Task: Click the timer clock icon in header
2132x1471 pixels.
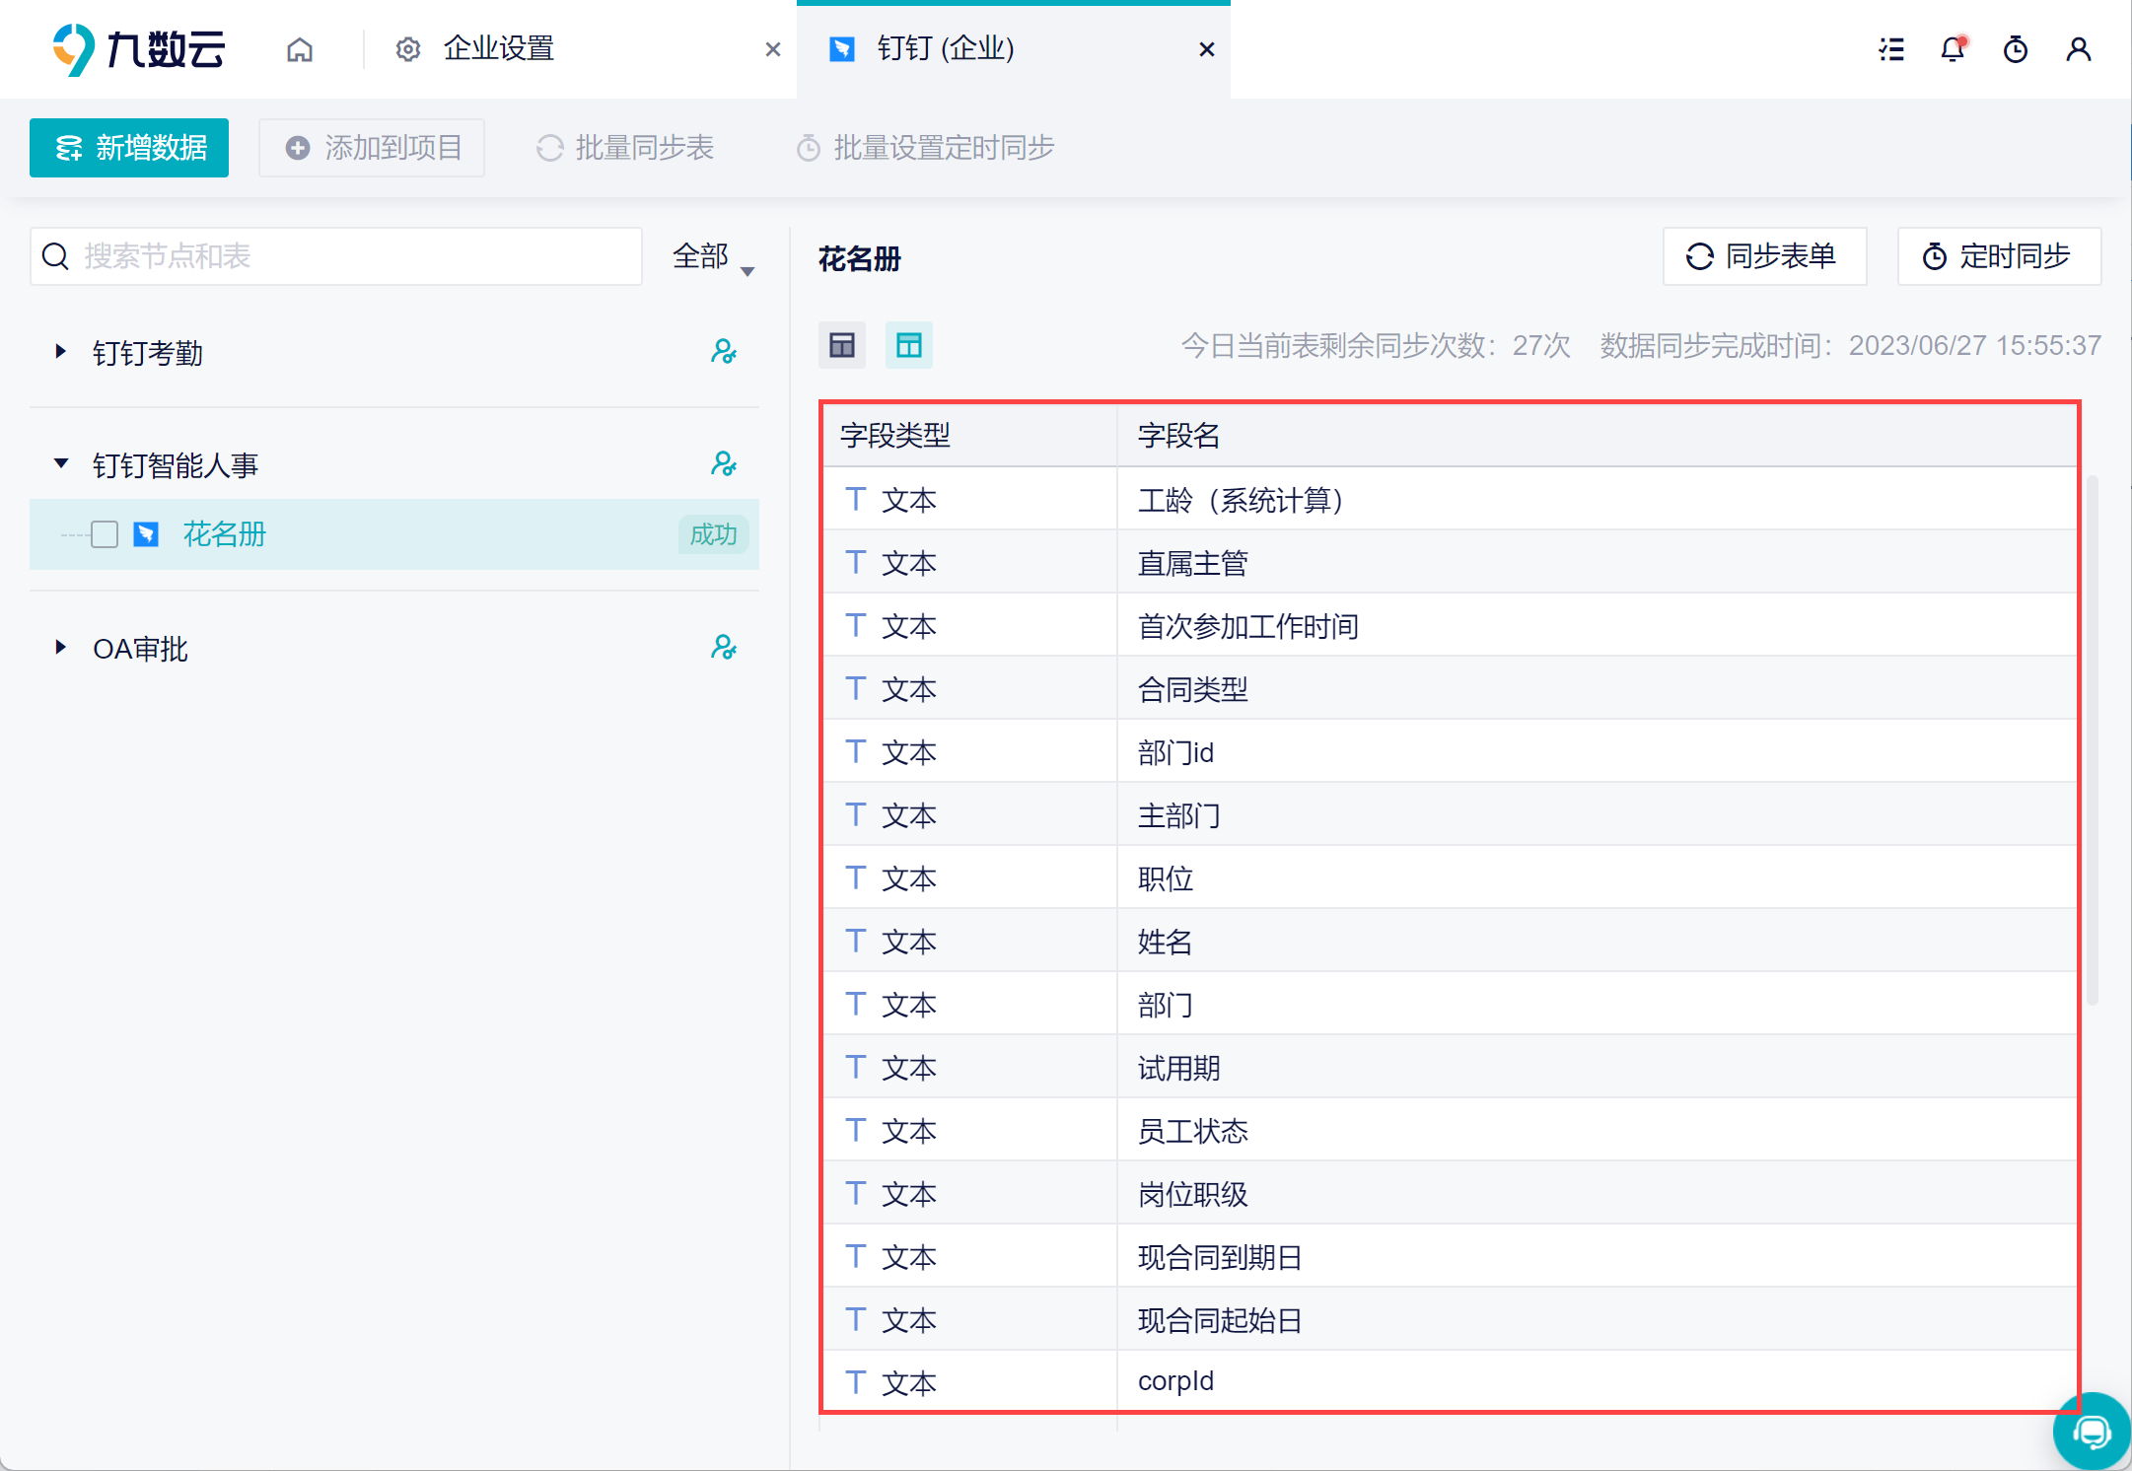Action: coord(2016,49)
